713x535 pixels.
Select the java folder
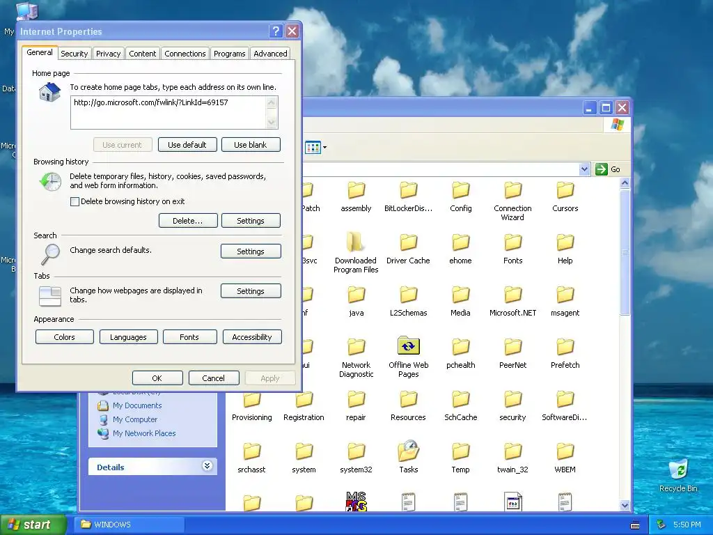click(x=356, y=301)
